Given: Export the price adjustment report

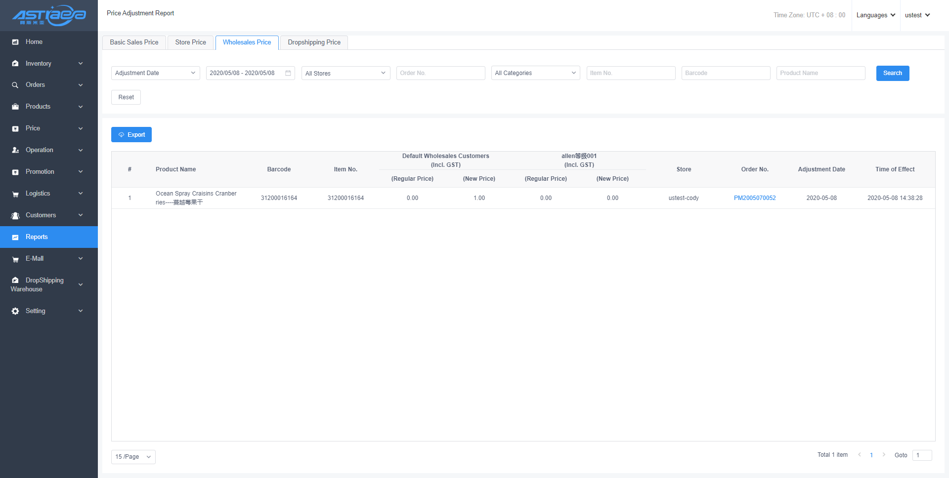Looking at the screenshot, I should 131,135.
